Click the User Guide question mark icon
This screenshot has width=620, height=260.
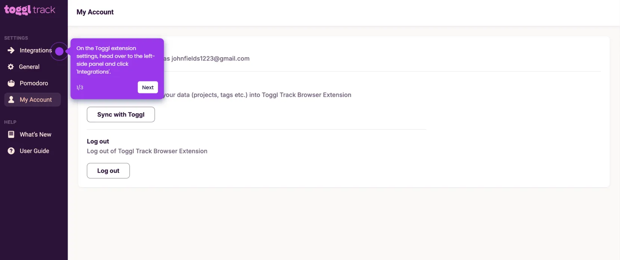(11, 151)
